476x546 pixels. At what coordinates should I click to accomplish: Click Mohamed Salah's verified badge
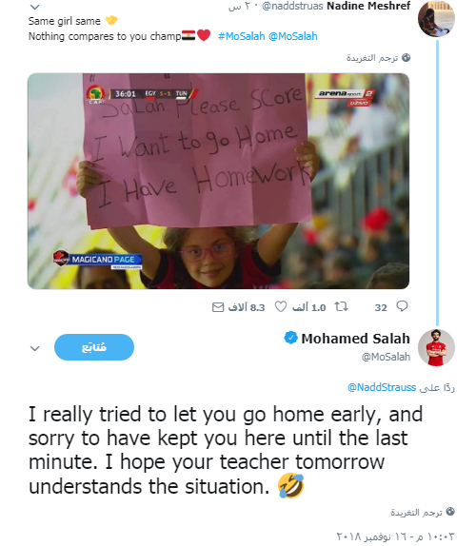tap(290, 338)
